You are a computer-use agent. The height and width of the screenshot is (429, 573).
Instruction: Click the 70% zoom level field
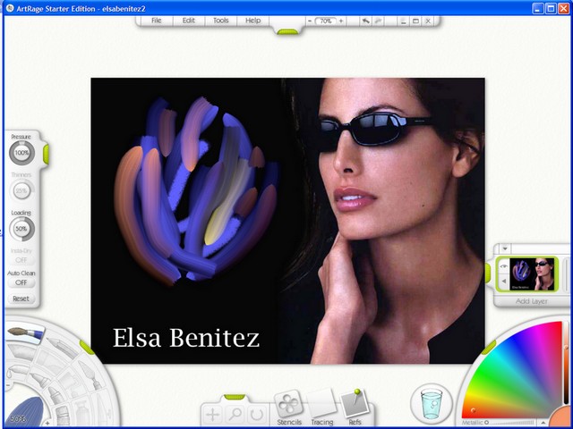tap(325, 21)
